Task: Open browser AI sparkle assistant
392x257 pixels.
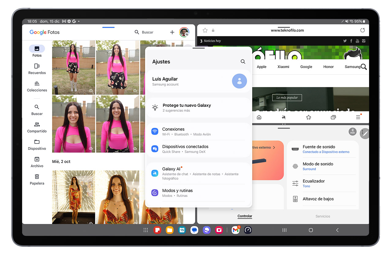Action: 284,117
